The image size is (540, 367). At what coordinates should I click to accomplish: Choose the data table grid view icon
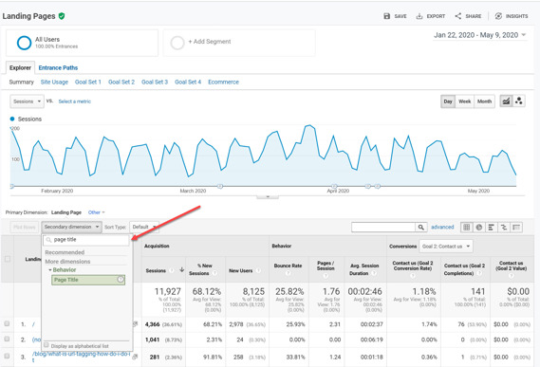(x=467, y=228)
